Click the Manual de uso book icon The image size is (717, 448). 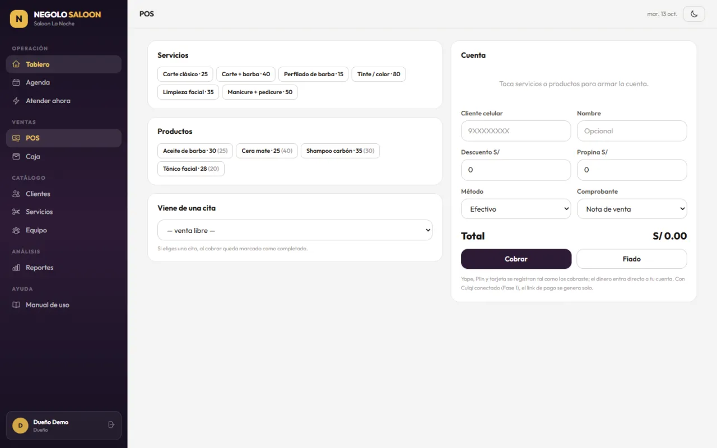(x=16, y=305)
